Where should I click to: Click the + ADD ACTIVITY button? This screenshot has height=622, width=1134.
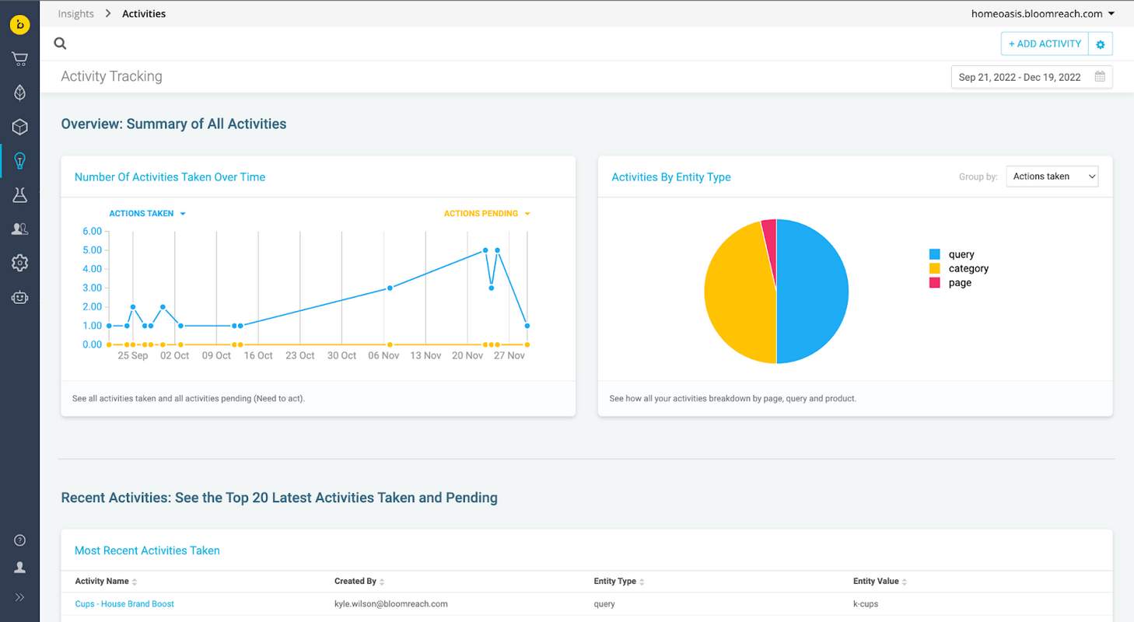coord(1045,44)
